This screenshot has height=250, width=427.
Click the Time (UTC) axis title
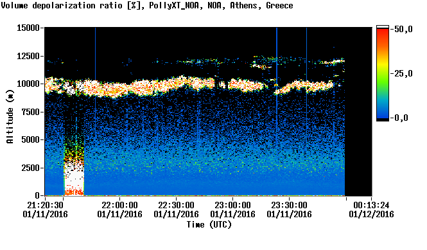click(209, 225)
